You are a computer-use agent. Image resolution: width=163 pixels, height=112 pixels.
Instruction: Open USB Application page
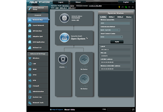(x=38, y=42)
